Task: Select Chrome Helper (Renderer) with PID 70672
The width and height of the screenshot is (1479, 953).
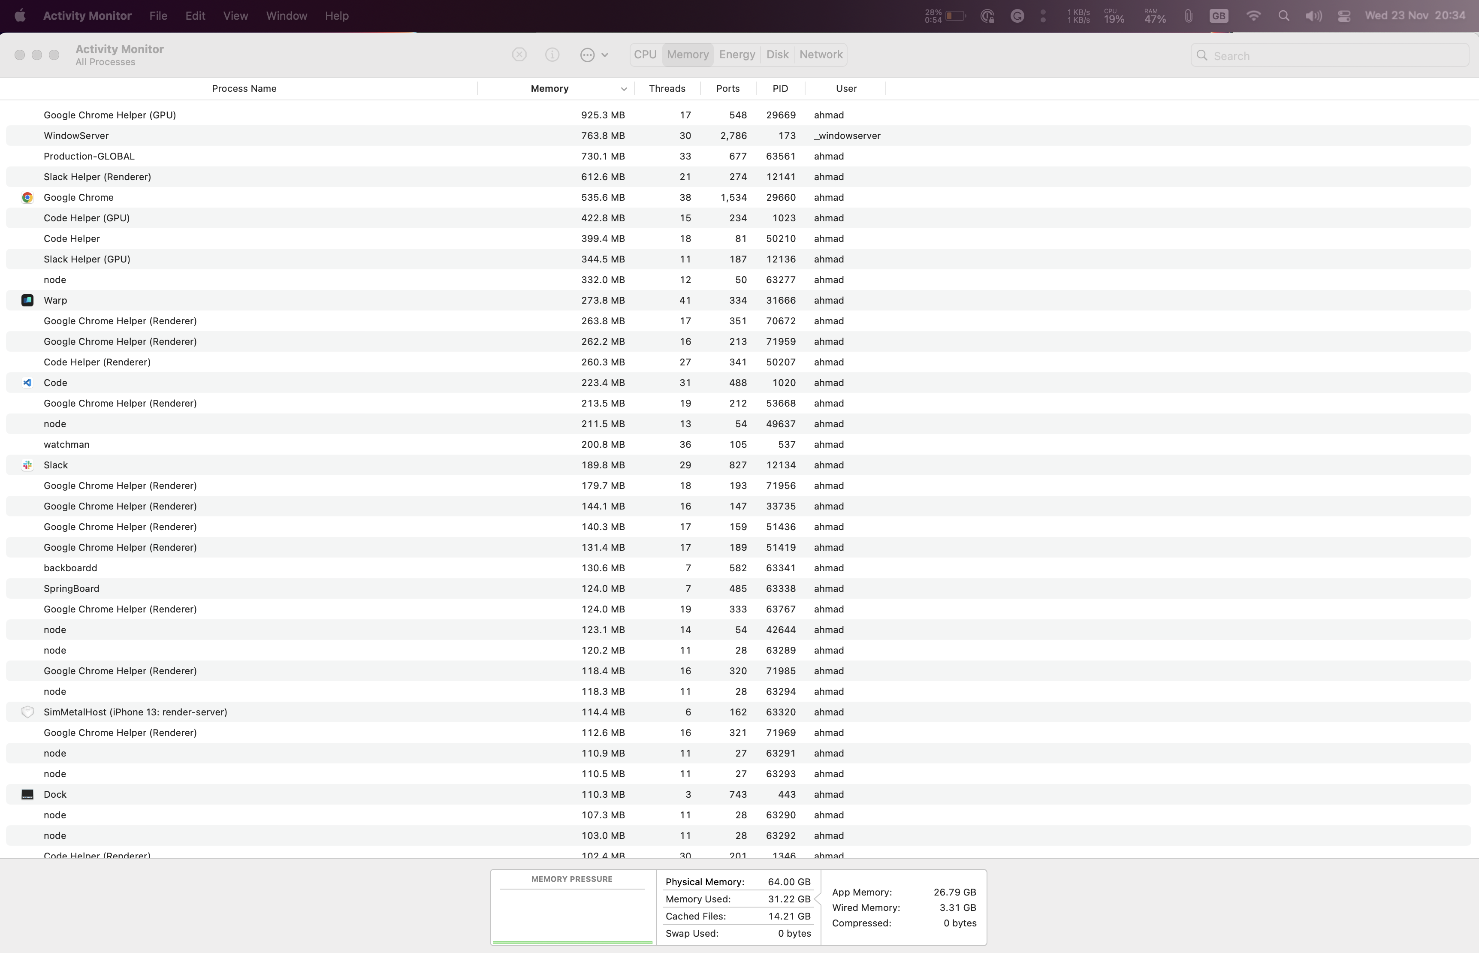Action: pyautogui.click(x=738, y=321)
